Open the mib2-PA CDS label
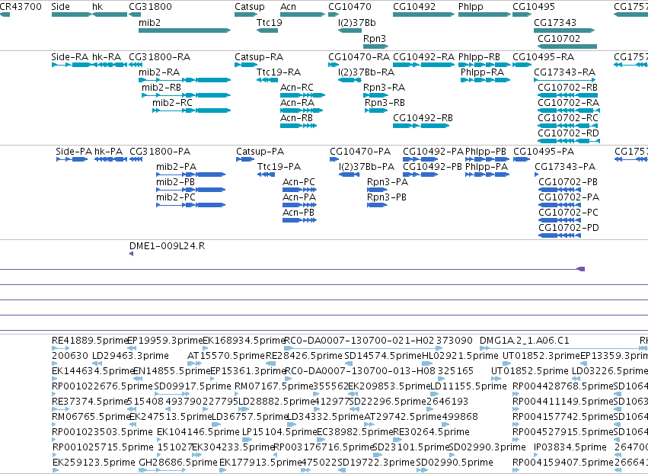Viewport: 648px width, 474px height. pyautogui.click(x=176, y=167)
